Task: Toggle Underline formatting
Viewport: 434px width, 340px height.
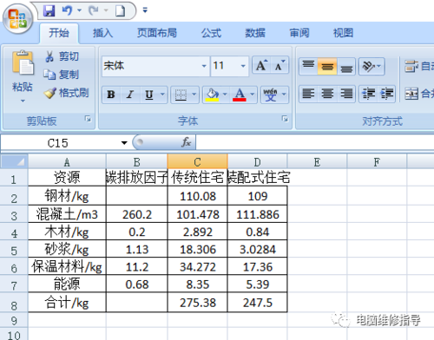Action: coord(149,95)
